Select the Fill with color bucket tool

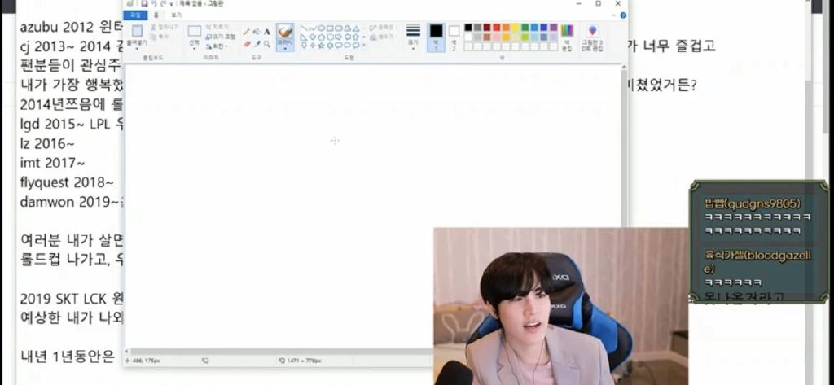click(257, 32)
